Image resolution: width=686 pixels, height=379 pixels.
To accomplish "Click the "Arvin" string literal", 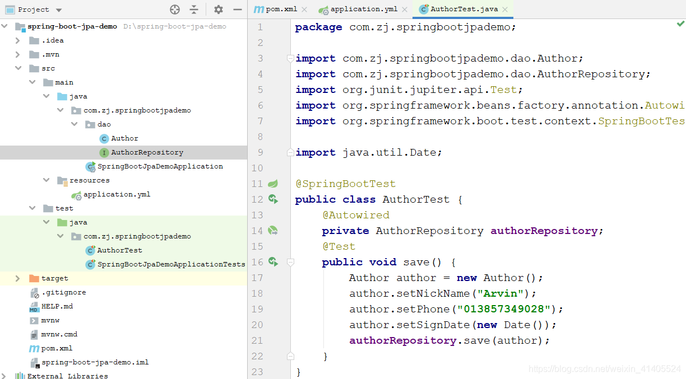I will 500,293.
